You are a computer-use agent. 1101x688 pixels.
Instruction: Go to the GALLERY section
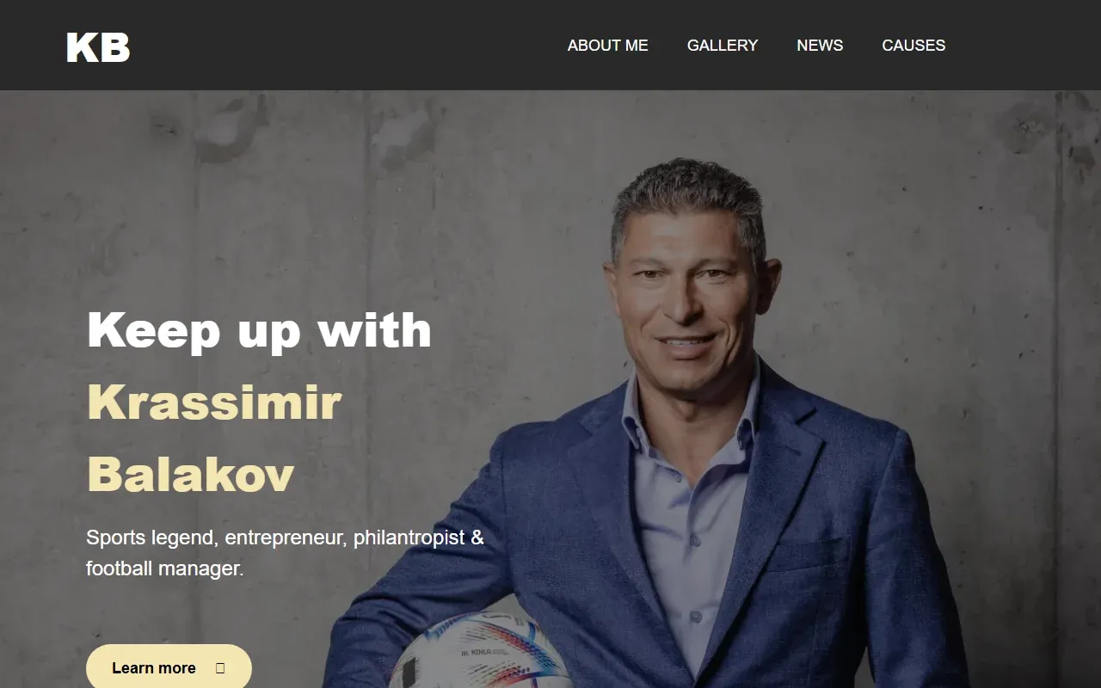723,46
